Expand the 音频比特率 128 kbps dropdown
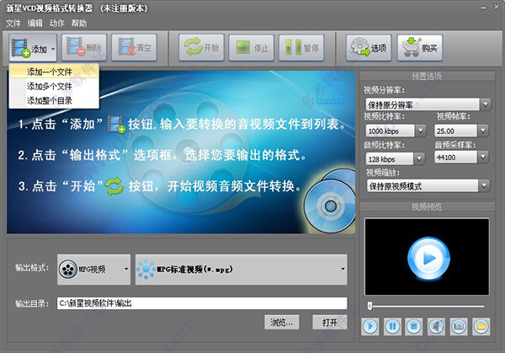 tap(419, 158)
